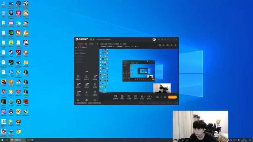Open the user avatar in title bar

click(154, 39)
